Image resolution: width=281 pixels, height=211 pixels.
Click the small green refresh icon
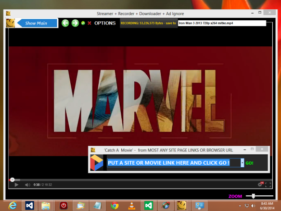coord(83,23)
